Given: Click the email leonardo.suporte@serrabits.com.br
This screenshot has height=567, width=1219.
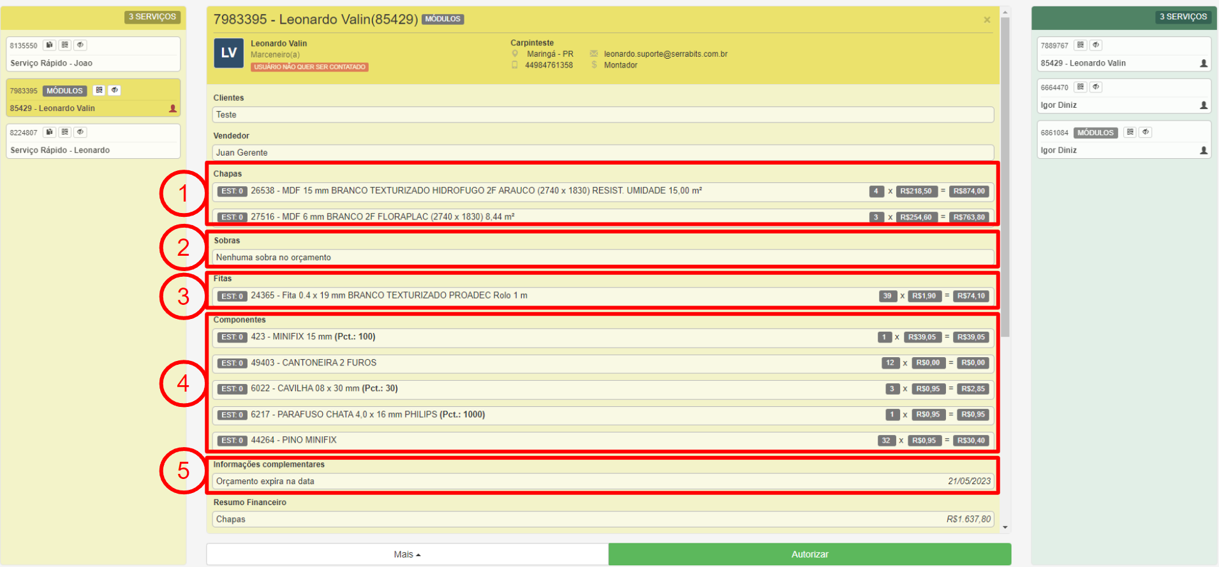Looking at the screenshot, I should 666,54.
